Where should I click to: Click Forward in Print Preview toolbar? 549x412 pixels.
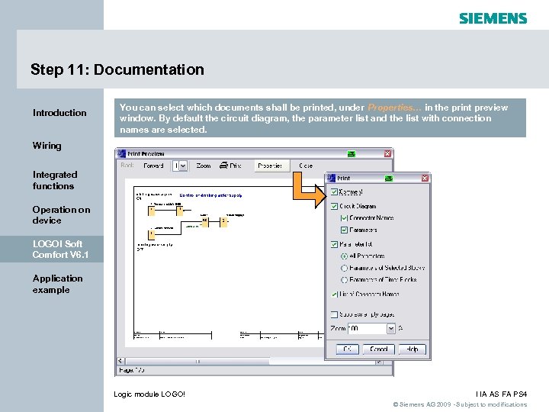pos(153,166)
